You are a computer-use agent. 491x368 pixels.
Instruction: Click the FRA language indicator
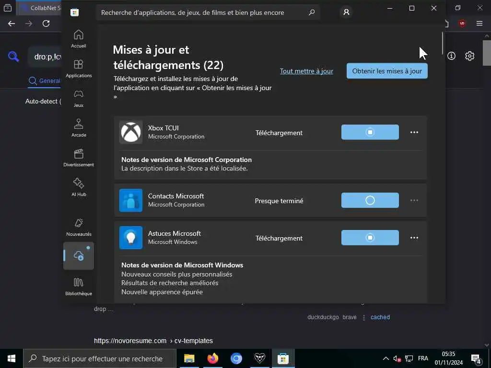click(x=423, y=358)
